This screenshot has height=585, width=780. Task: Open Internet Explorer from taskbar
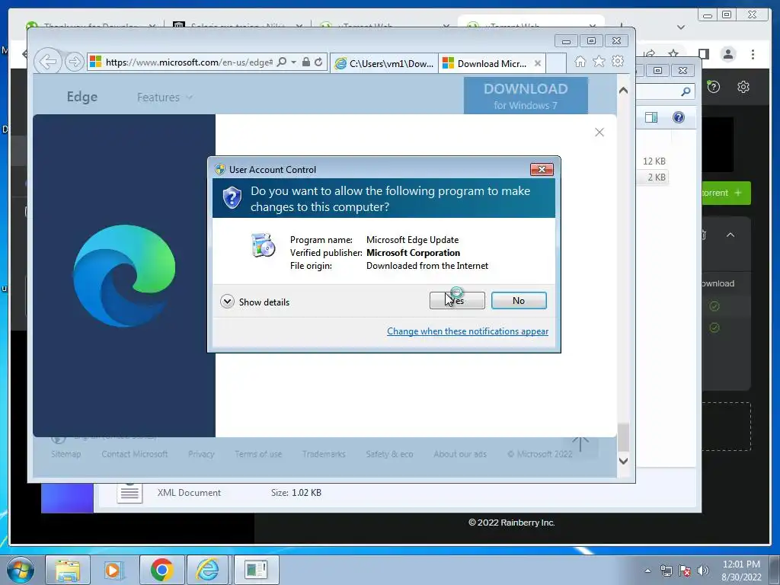pyautogui.click(x=207, y=570)
